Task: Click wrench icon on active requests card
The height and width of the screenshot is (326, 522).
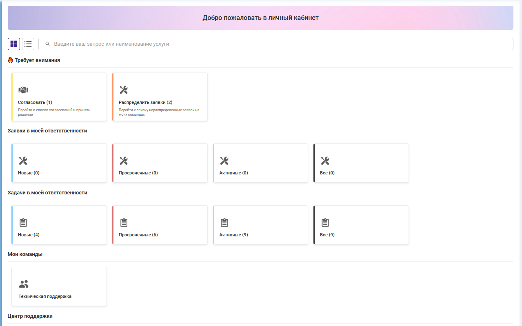Action: (x=224, y=161)
